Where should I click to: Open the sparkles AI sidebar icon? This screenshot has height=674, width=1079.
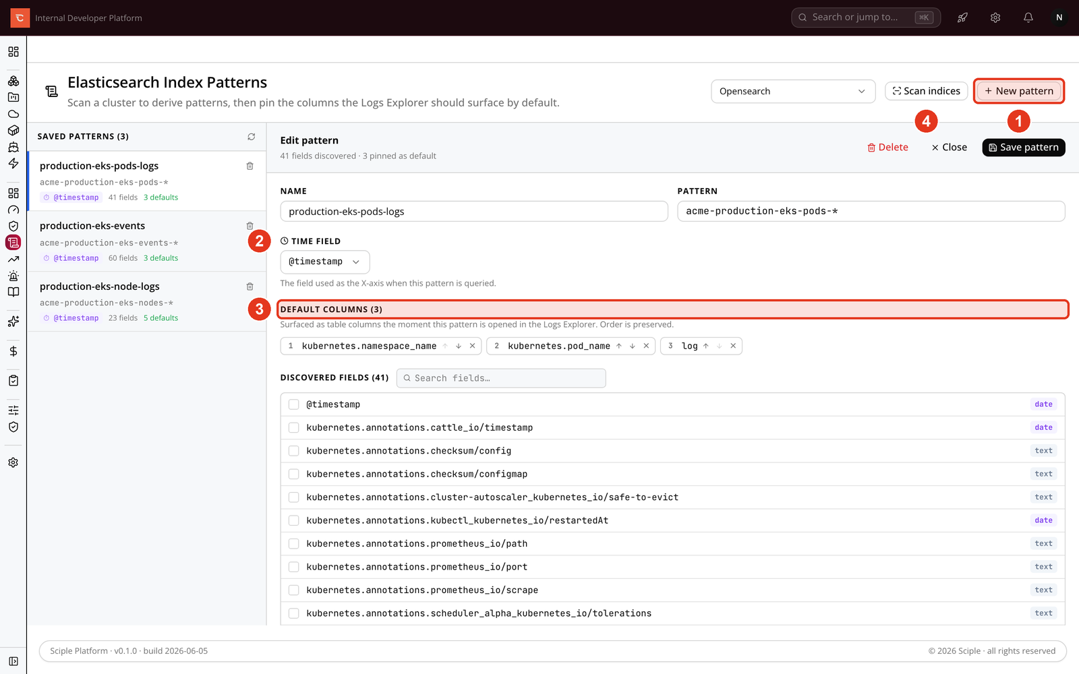tap(13, 321)
